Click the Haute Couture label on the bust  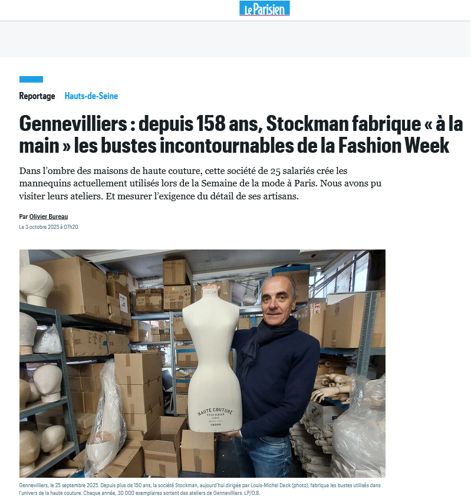pos(215,412)
